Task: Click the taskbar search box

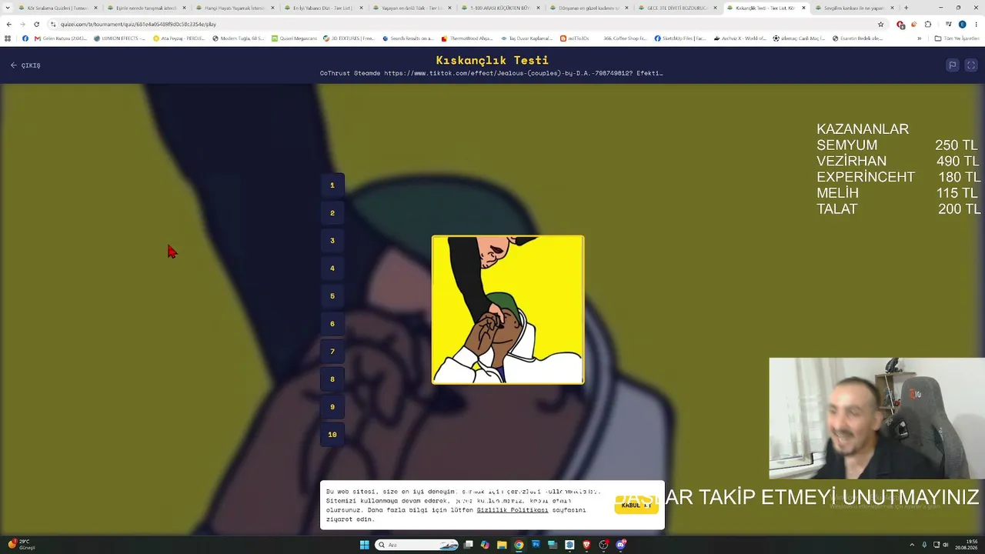Action: click(x=417, y=545)
